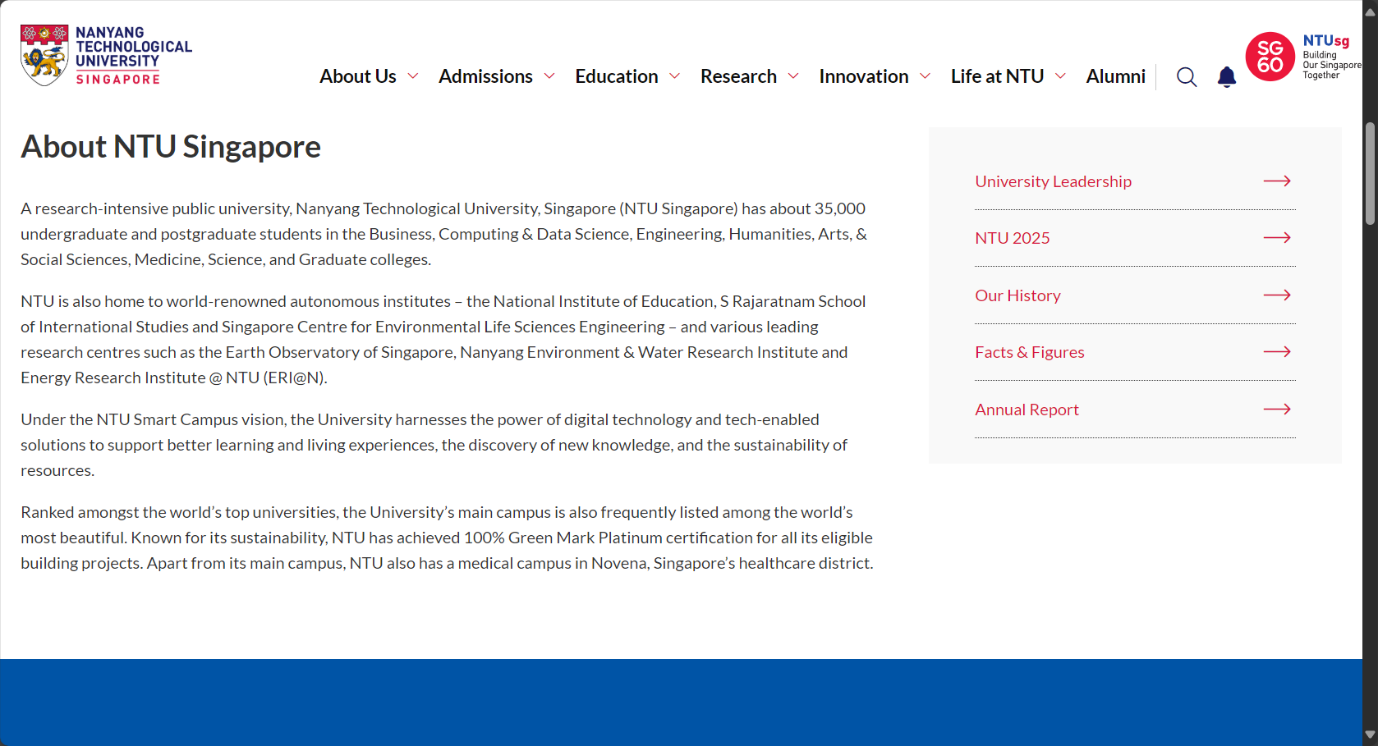Image resolution: width=1378 pixels, height=746 pixels.
Task: Expand the Life at NTU chevron
Action: pos(1060,76)
